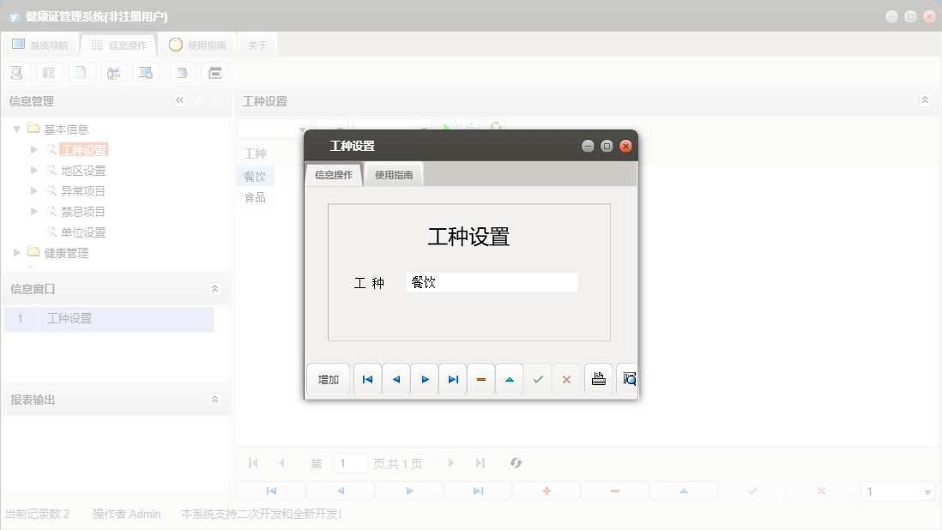Image resolution: width=942 pixels, height=530 pixels.
Task: Click the 增加 button in the dialog
Action: click(x=328, y=379)
